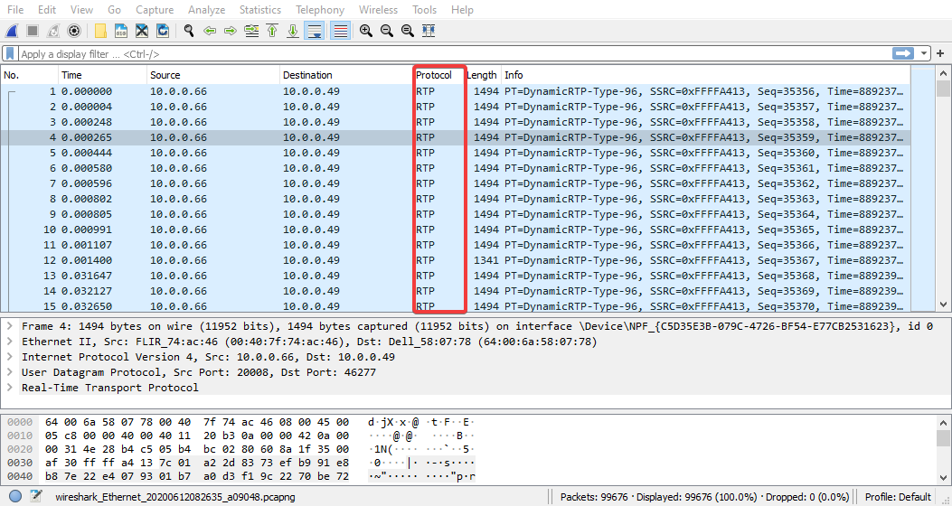This screenshot has height=506, width=952.
Task: Open the Telephony menu
Action: (x=320, y=10)
